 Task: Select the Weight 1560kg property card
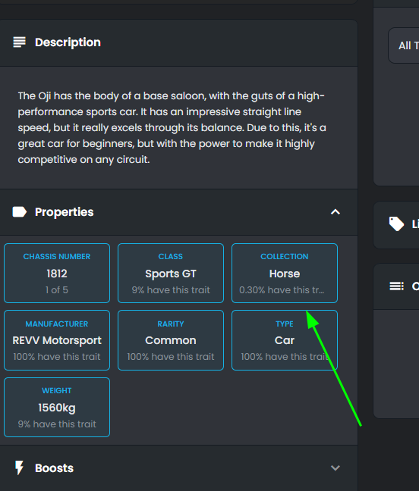click(x=57, y=407)
